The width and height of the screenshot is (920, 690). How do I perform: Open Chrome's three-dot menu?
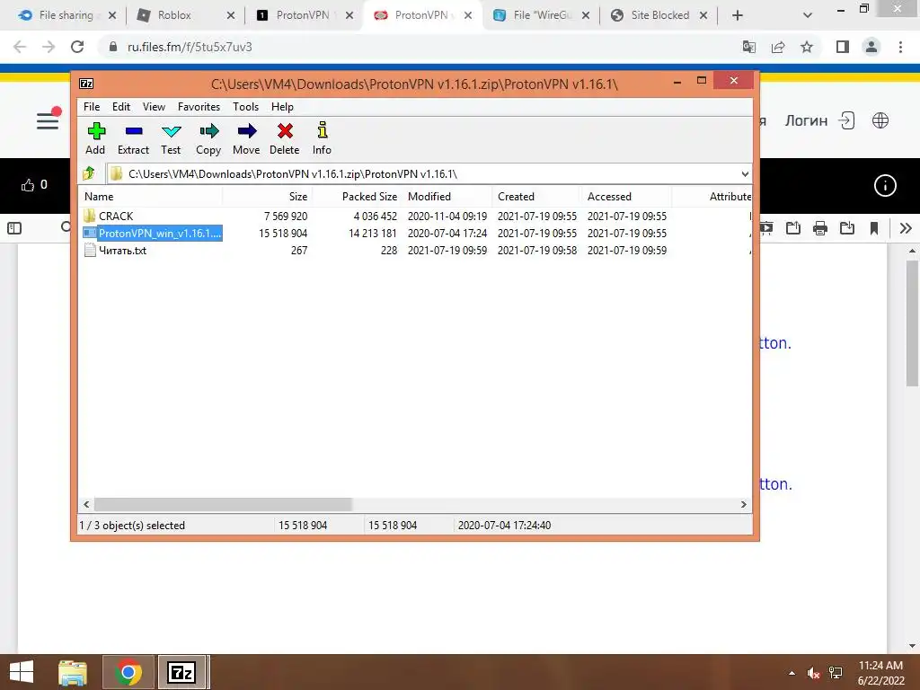pos(900,47)
